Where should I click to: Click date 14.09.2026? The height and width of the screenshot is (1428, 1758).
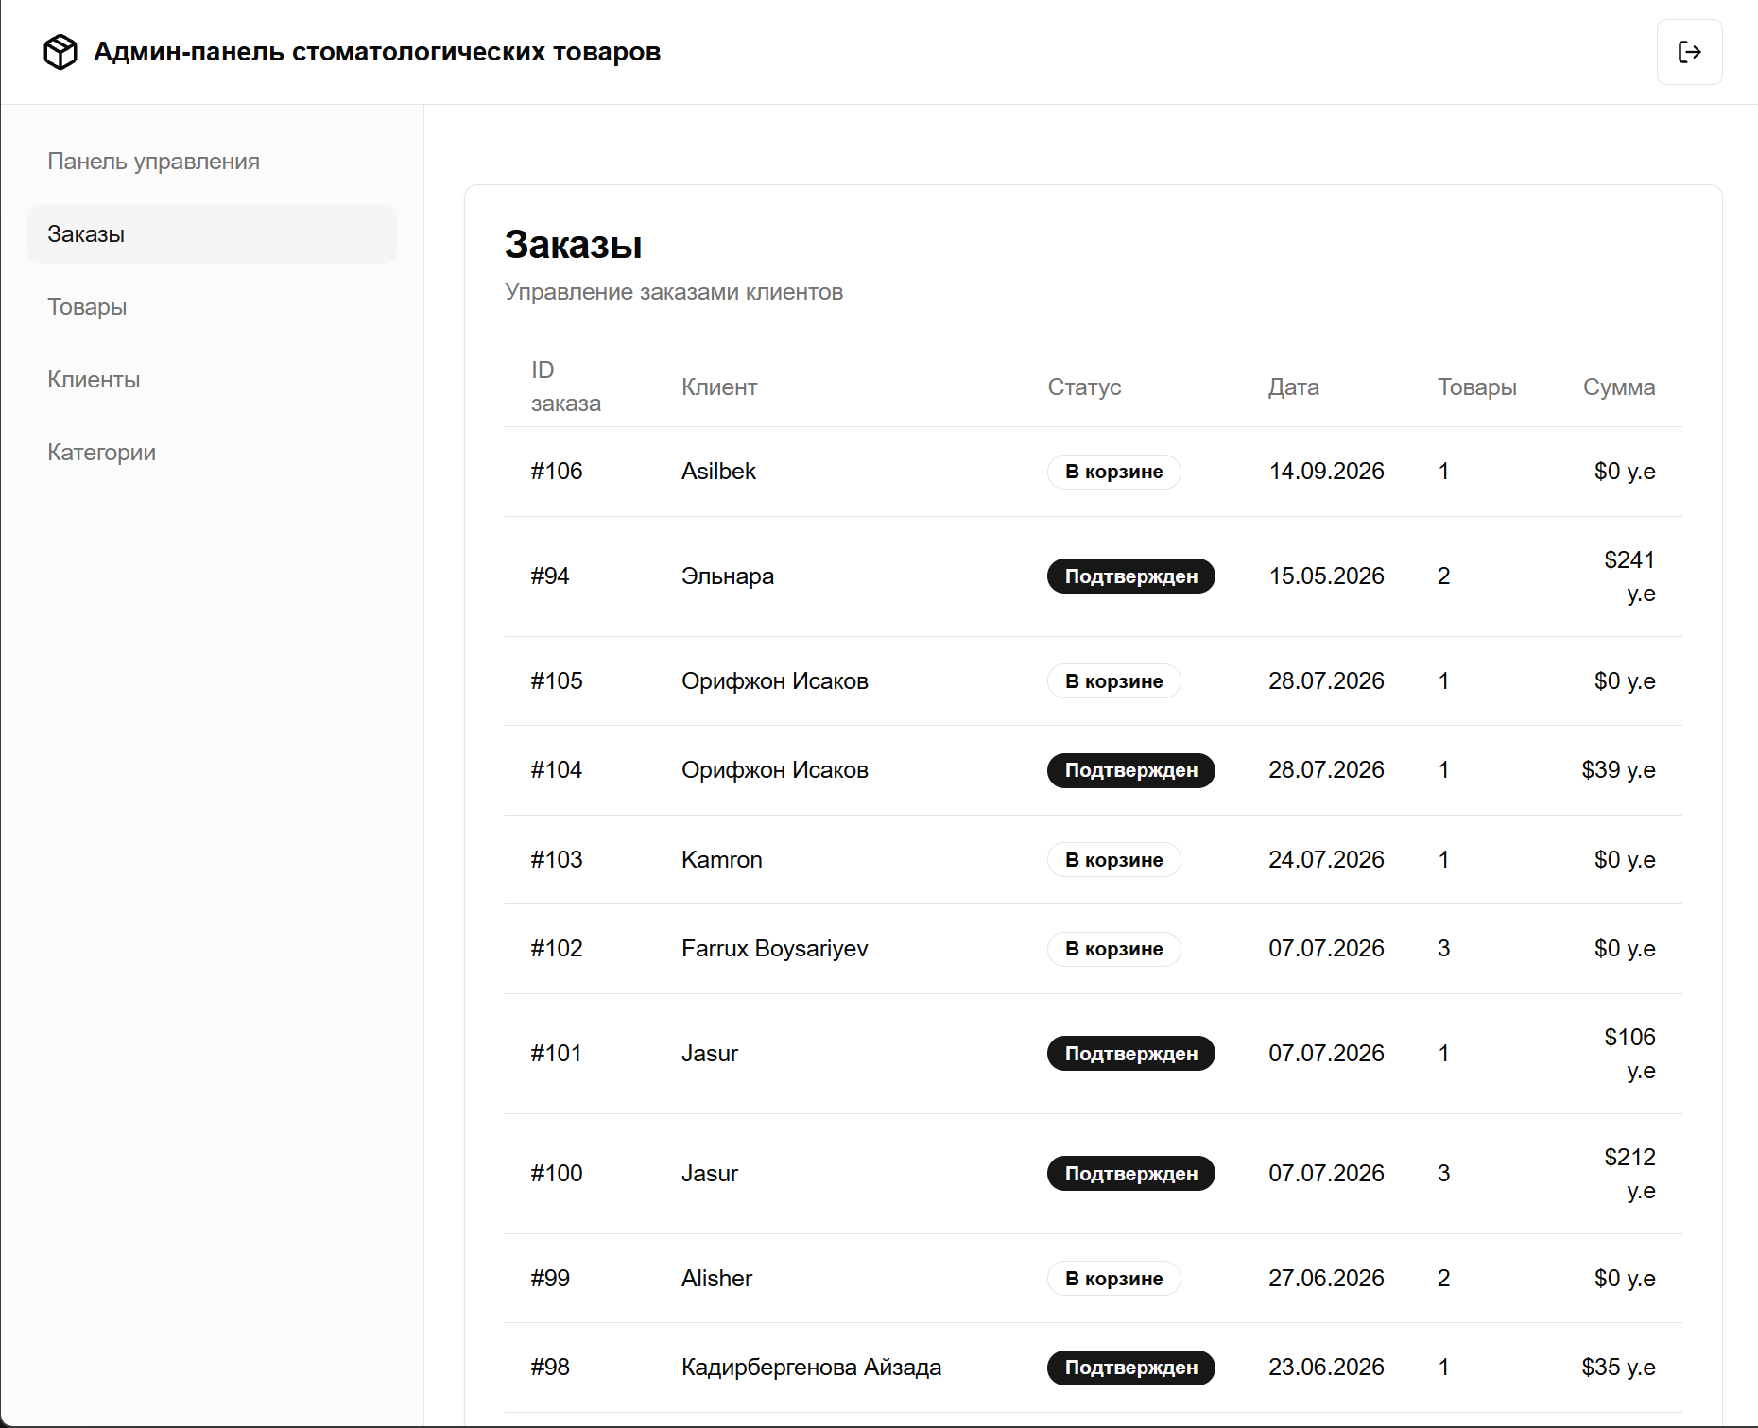pyautogui.click(x=1326, y=472)
